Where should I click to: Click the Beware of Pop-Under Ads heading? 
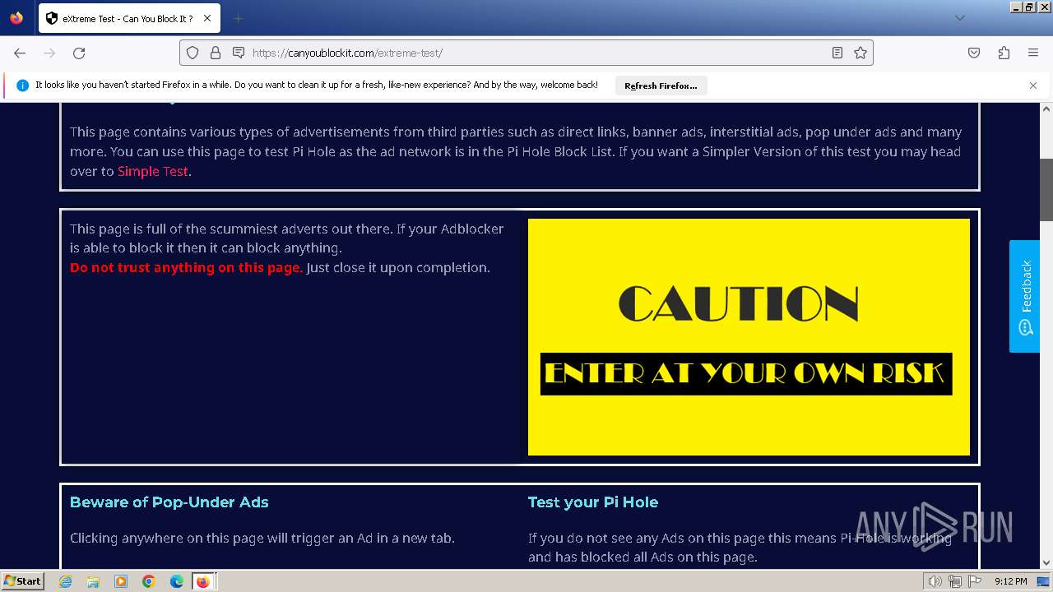click(x=169, y=502)
